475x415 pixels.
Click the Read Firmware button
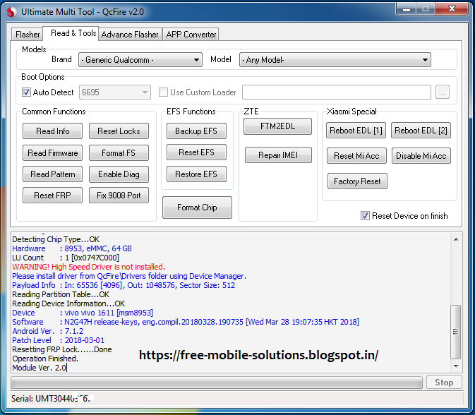point(52,152)
